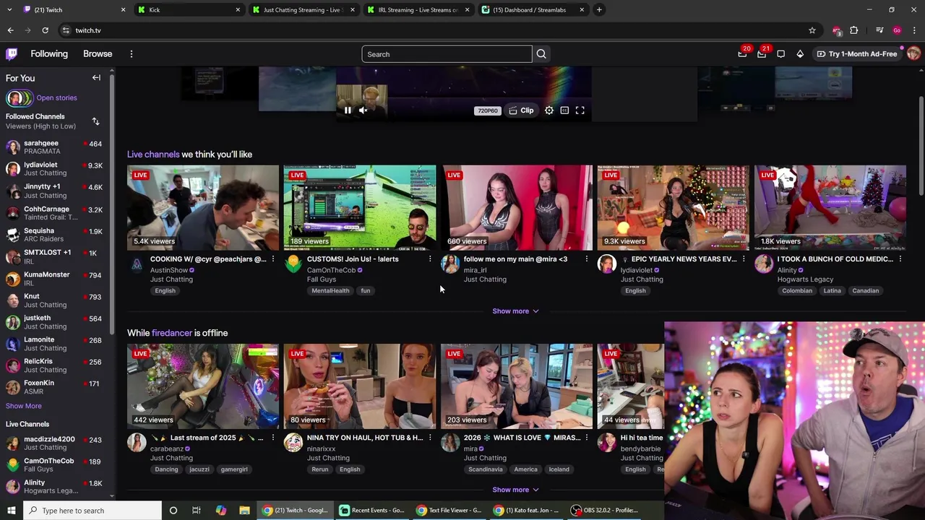Clip the current stream

click(x=521, y=110)
